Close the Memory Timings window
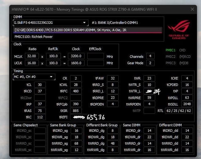The image size is (201, 159). coord(192,9)
